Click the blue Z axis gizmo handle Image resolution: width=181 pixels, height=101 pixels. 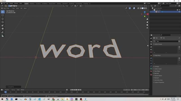pos(145,12)
